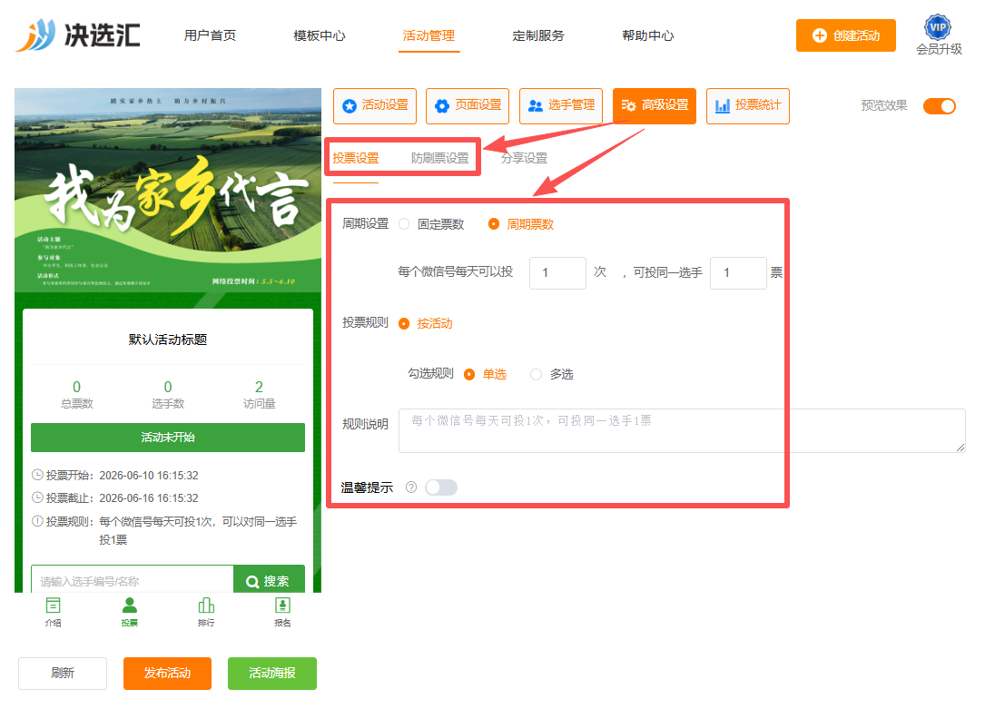Screen dimensions: 995x709
Task: Enable the 温馨提示 switch
Action: coord(441,487)
